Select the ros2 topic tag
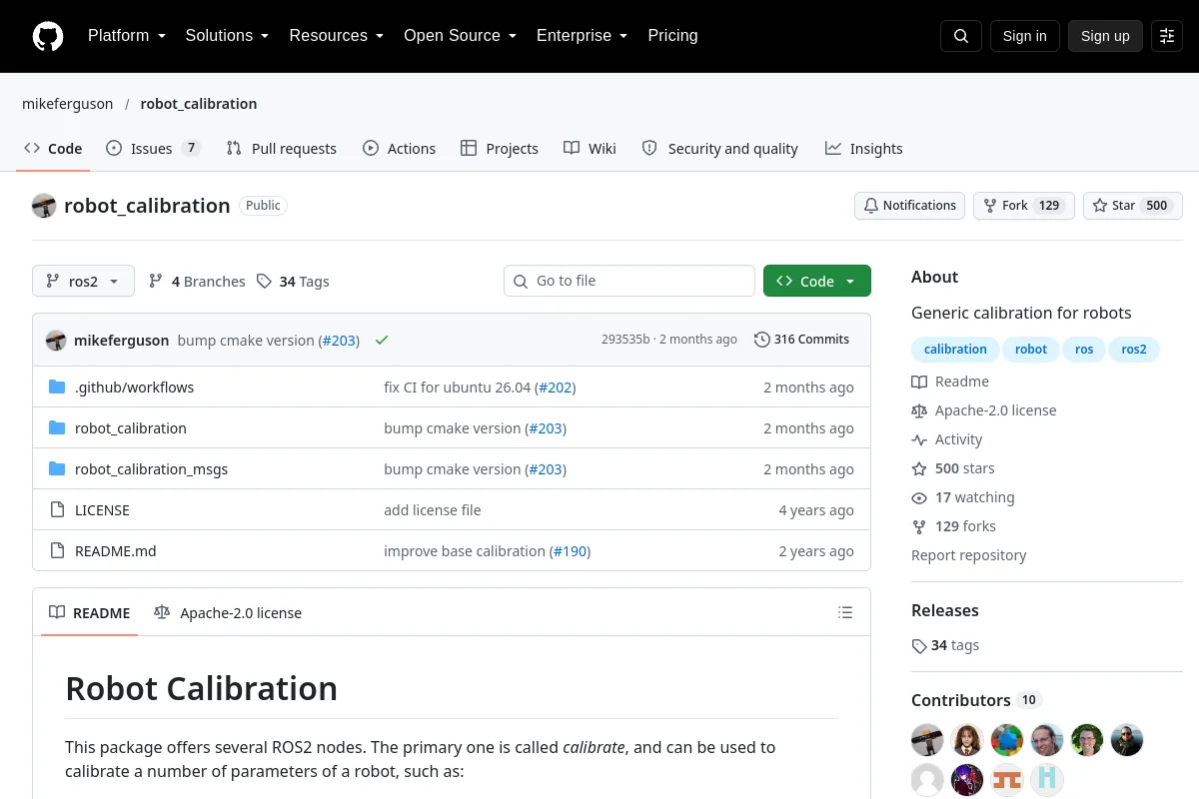This screenshot has height=799, width=1199. pos(1134,350)
